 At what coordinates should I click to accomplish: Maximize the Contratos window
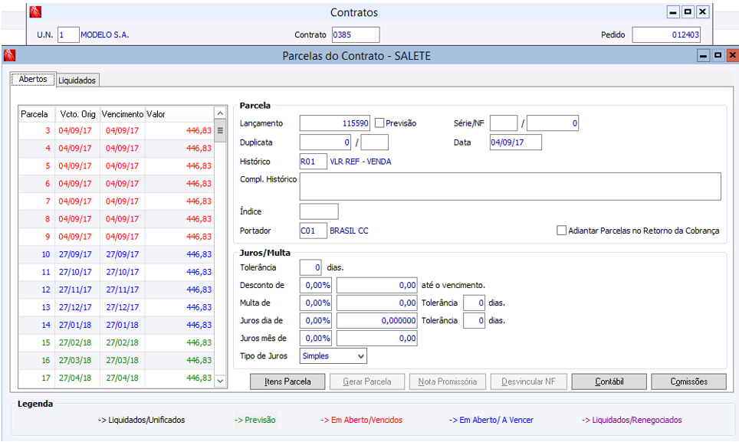(x=687, y=12)
